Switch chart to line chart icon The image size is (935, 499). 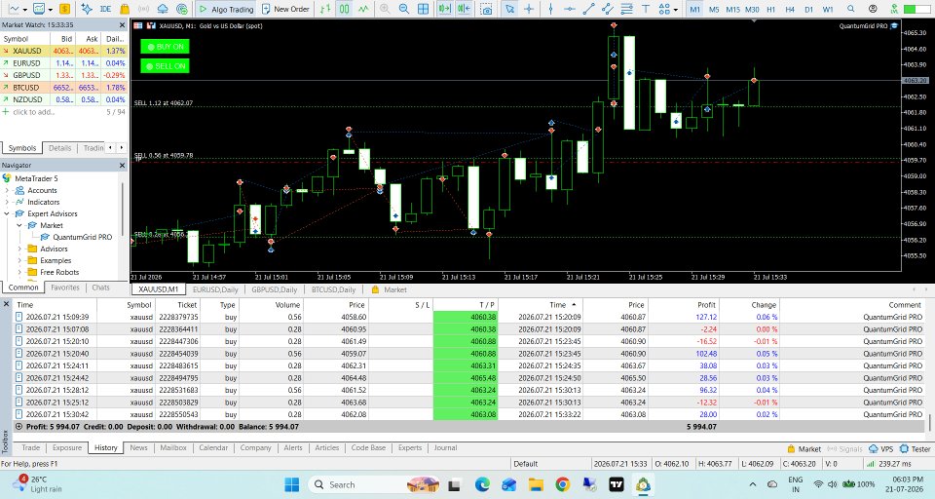(363, 9)
